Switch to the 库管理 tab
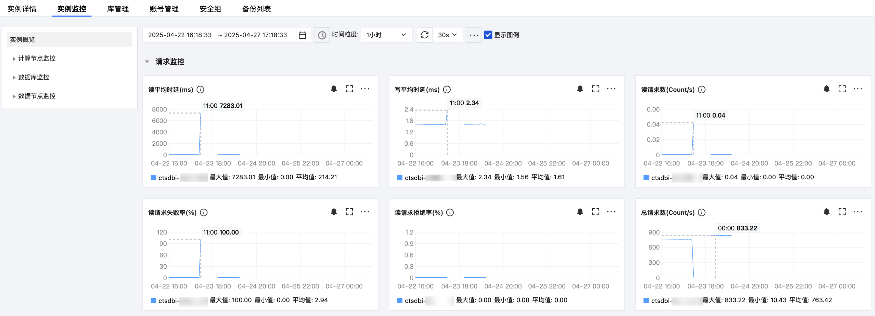The width and height of the screenshot is (875, 316). point(118,9)
